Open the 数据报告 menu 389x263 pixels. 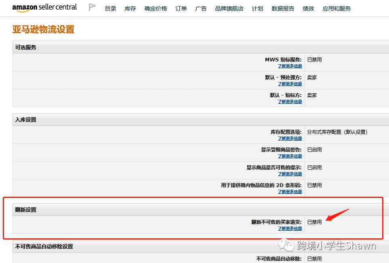coord(283,8)
